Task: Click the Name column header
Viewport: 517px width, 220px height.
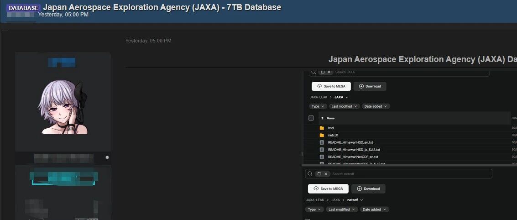Action: (x=330, y=118)
